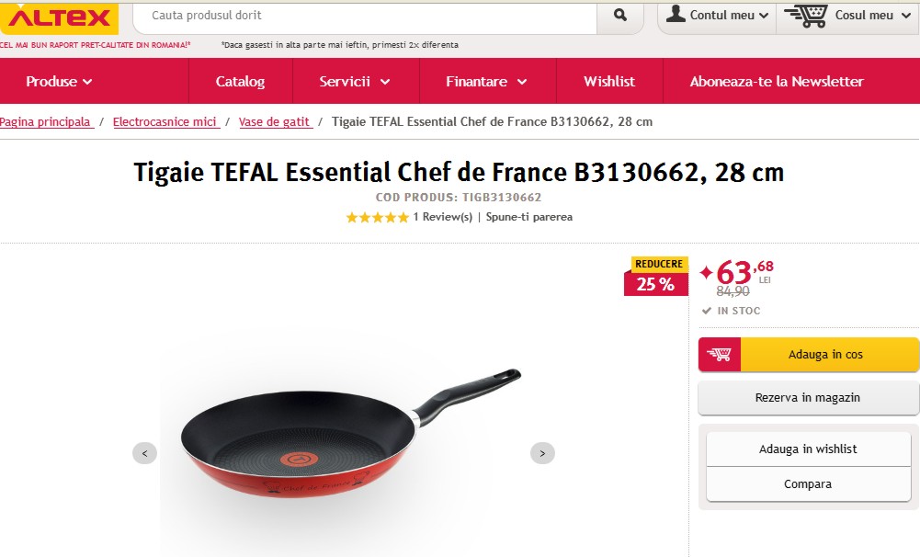Focus the Cauta produsul dorit search field
The width and height of the screenshot is (920, 557).
pyautogui.click(x=365, y=16)
